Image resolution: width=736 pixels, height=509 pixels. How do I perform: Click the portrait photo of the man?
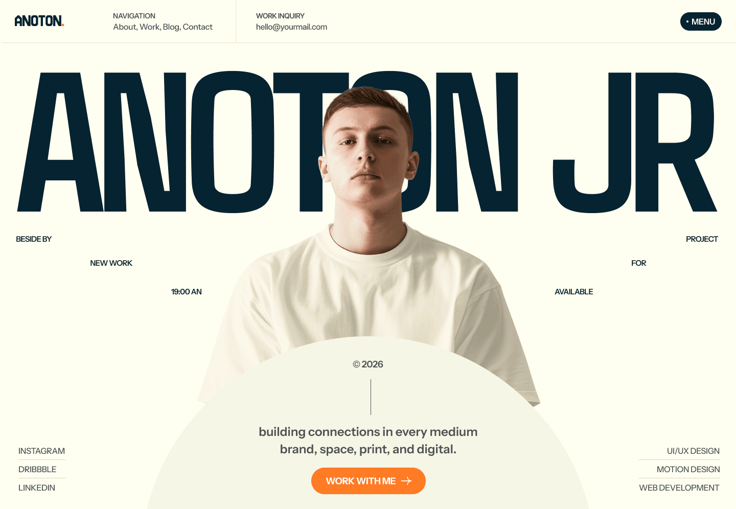(x=368, y=245)
